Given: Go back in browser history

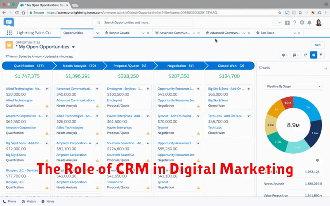Looking at the screenshot, I should coord(4,13).
